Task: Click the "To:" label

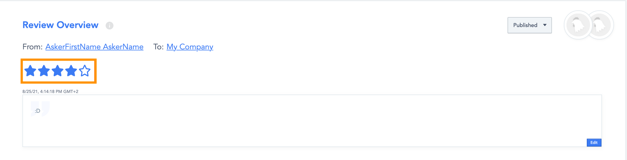Action: 158,47
